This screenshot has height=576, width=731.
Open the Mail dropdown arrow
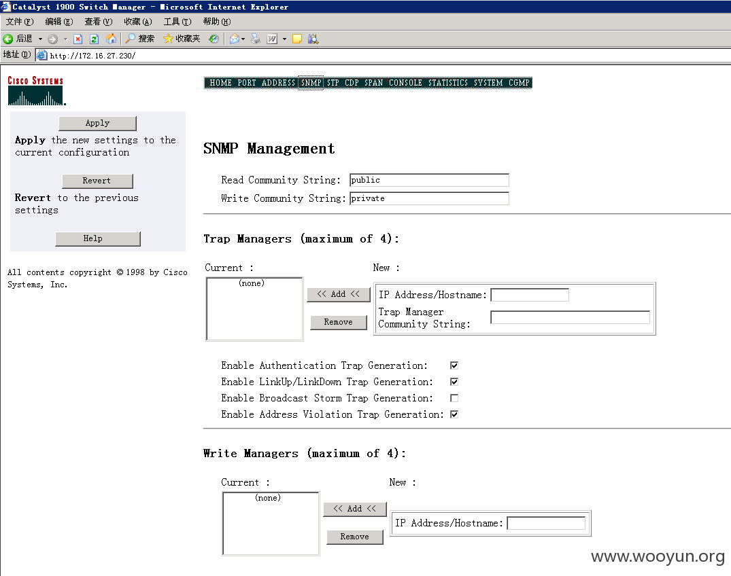(x=243, y=39)
